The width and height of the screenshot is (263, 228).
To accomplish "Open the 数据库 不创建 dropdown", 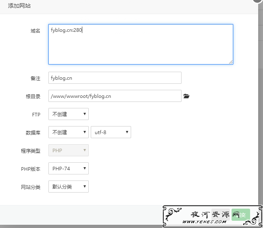I will tap(69, 132).
